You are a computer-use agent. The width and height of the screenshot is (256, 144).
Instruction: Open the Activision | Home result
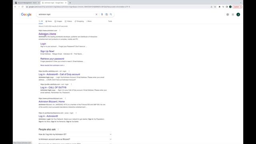coord(47,34)
